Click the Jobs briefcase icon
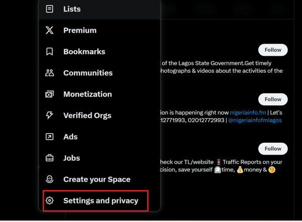Viewport: 302px width, 222px height. 49,158
